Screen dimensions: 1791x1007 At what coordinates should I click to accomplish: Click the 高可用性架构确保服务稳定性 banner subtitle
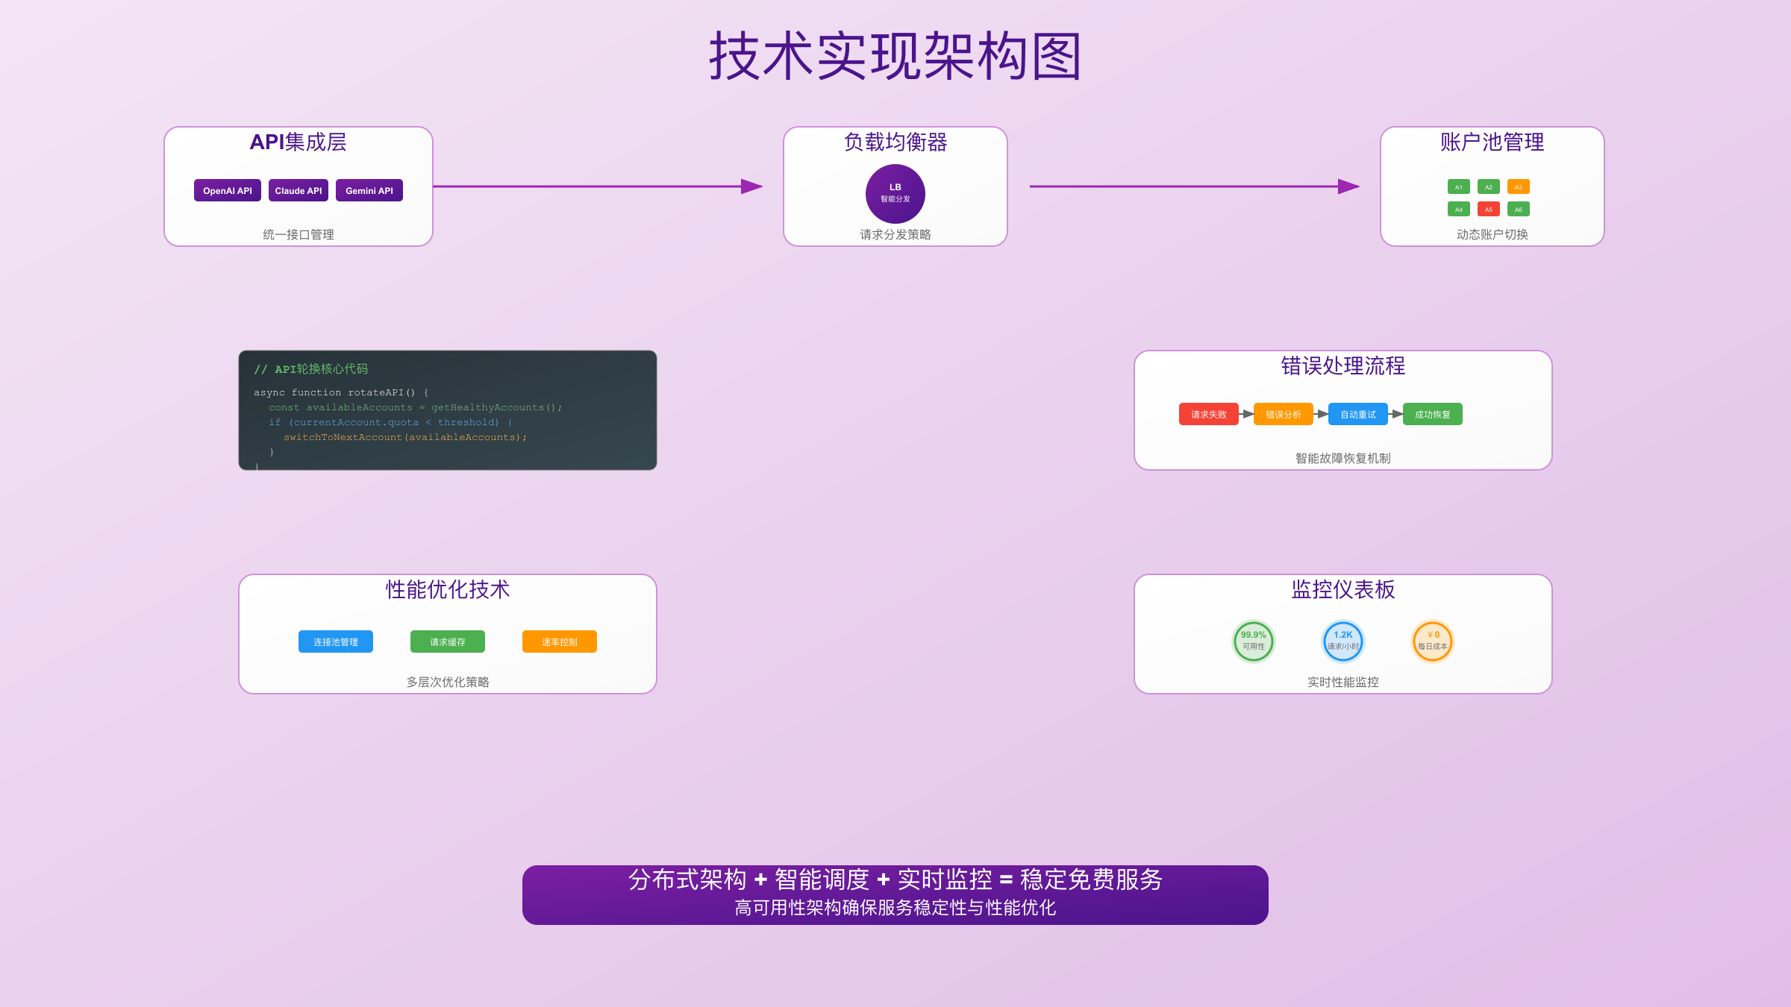(x=895, y=908)
